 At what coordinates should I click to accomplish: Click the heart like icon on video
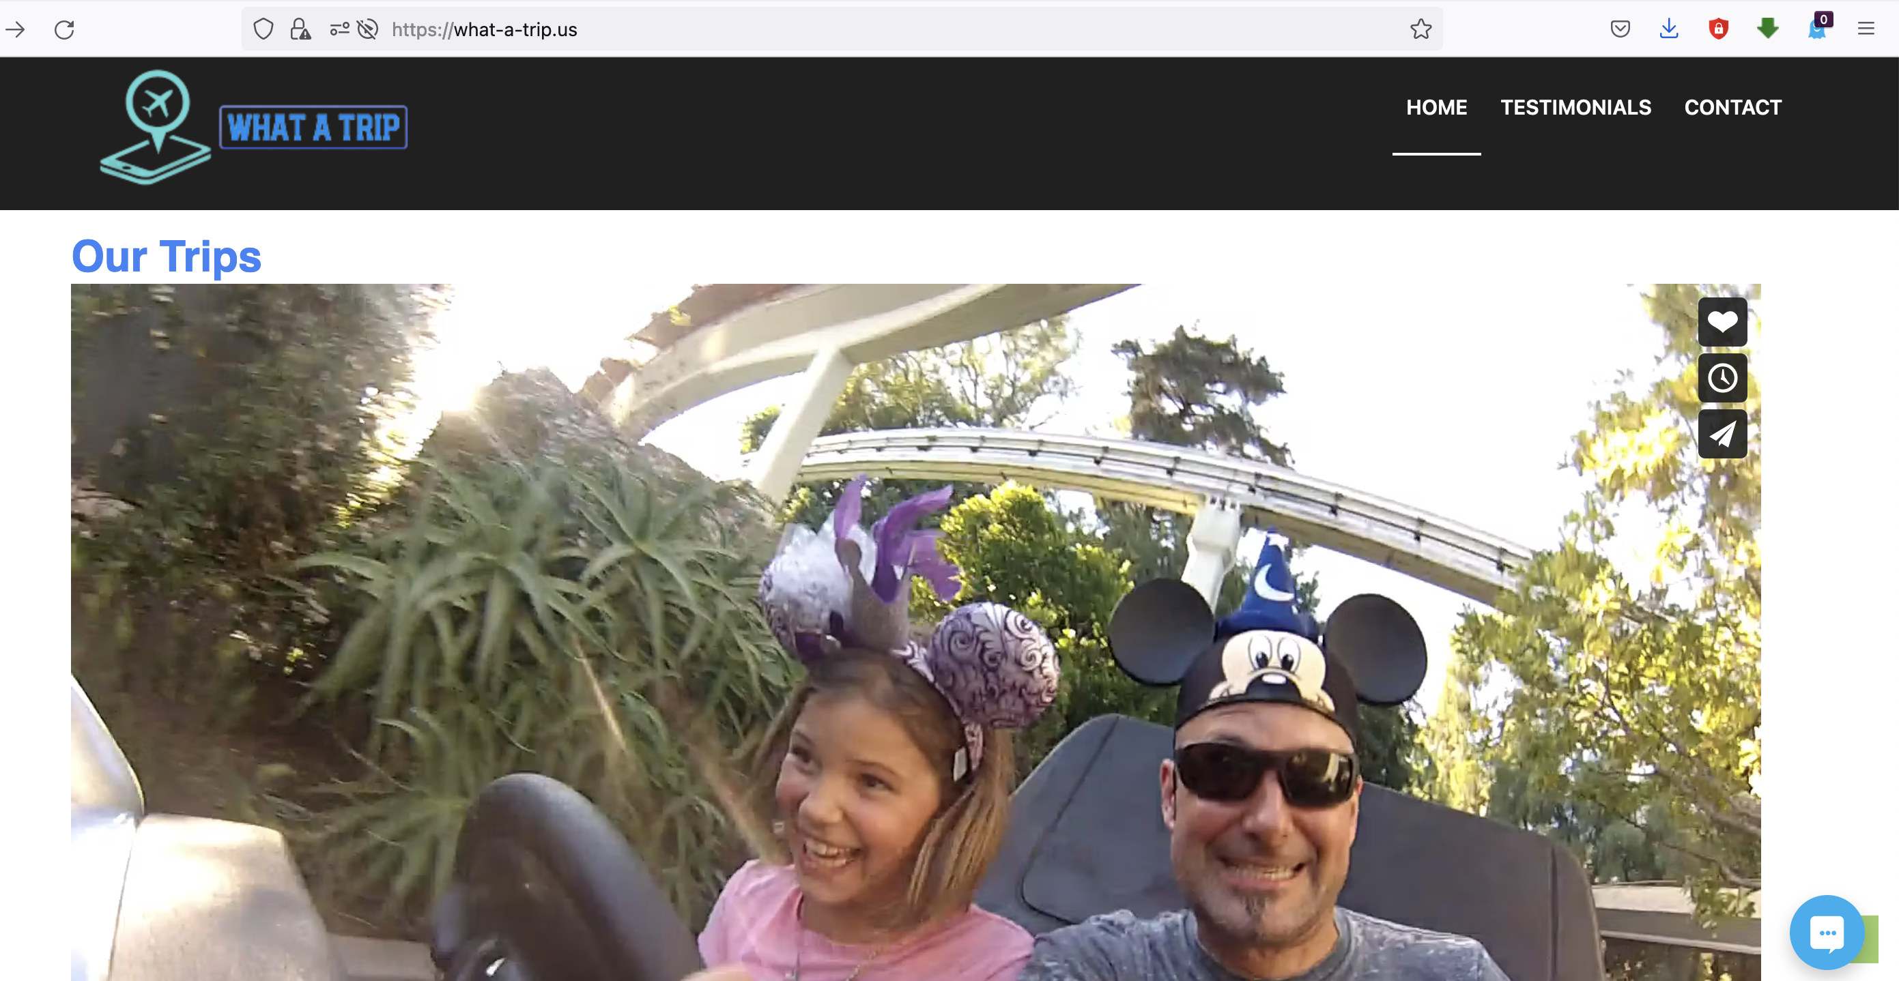[x=1722, y=322]
